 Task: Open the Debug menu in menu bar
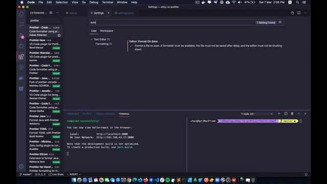coord(94,2)
